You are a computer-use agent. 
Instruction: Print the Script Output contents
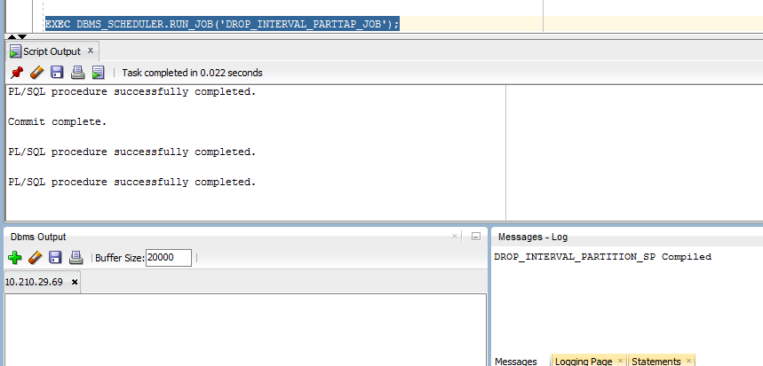(x=77, y=73)
